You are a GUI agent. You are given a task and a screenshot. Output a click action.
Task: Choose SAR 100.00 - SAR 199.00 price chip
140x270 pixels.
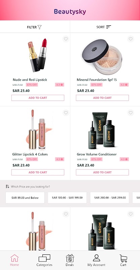click(67, 198)
